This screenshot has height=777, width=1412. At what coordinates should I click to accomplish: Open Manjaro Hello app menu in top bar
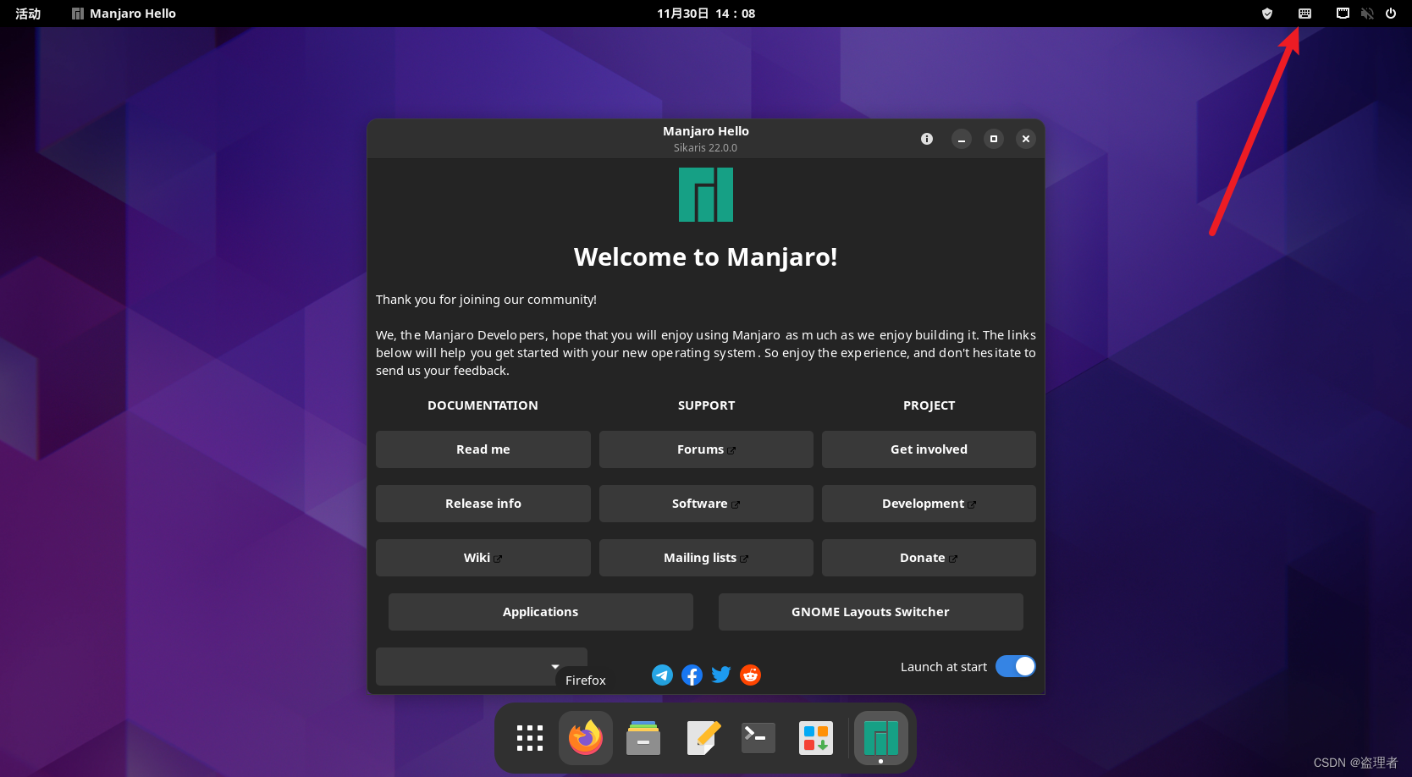[124, 14]
